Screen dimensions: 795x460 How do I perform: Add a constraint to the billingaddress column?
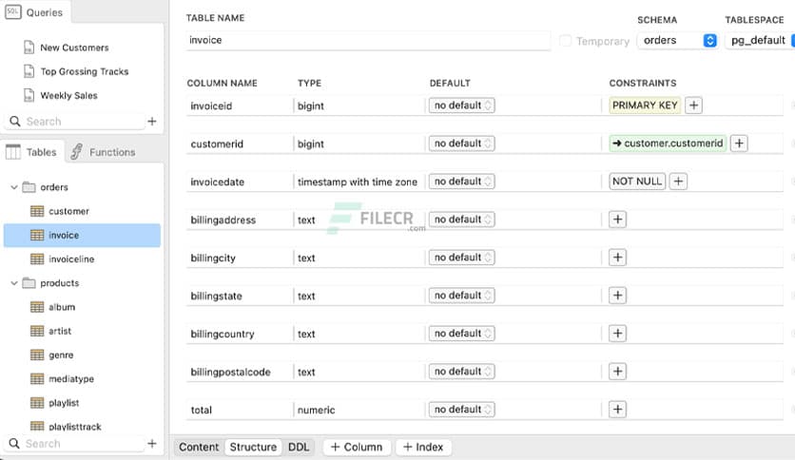pos(617,220)
